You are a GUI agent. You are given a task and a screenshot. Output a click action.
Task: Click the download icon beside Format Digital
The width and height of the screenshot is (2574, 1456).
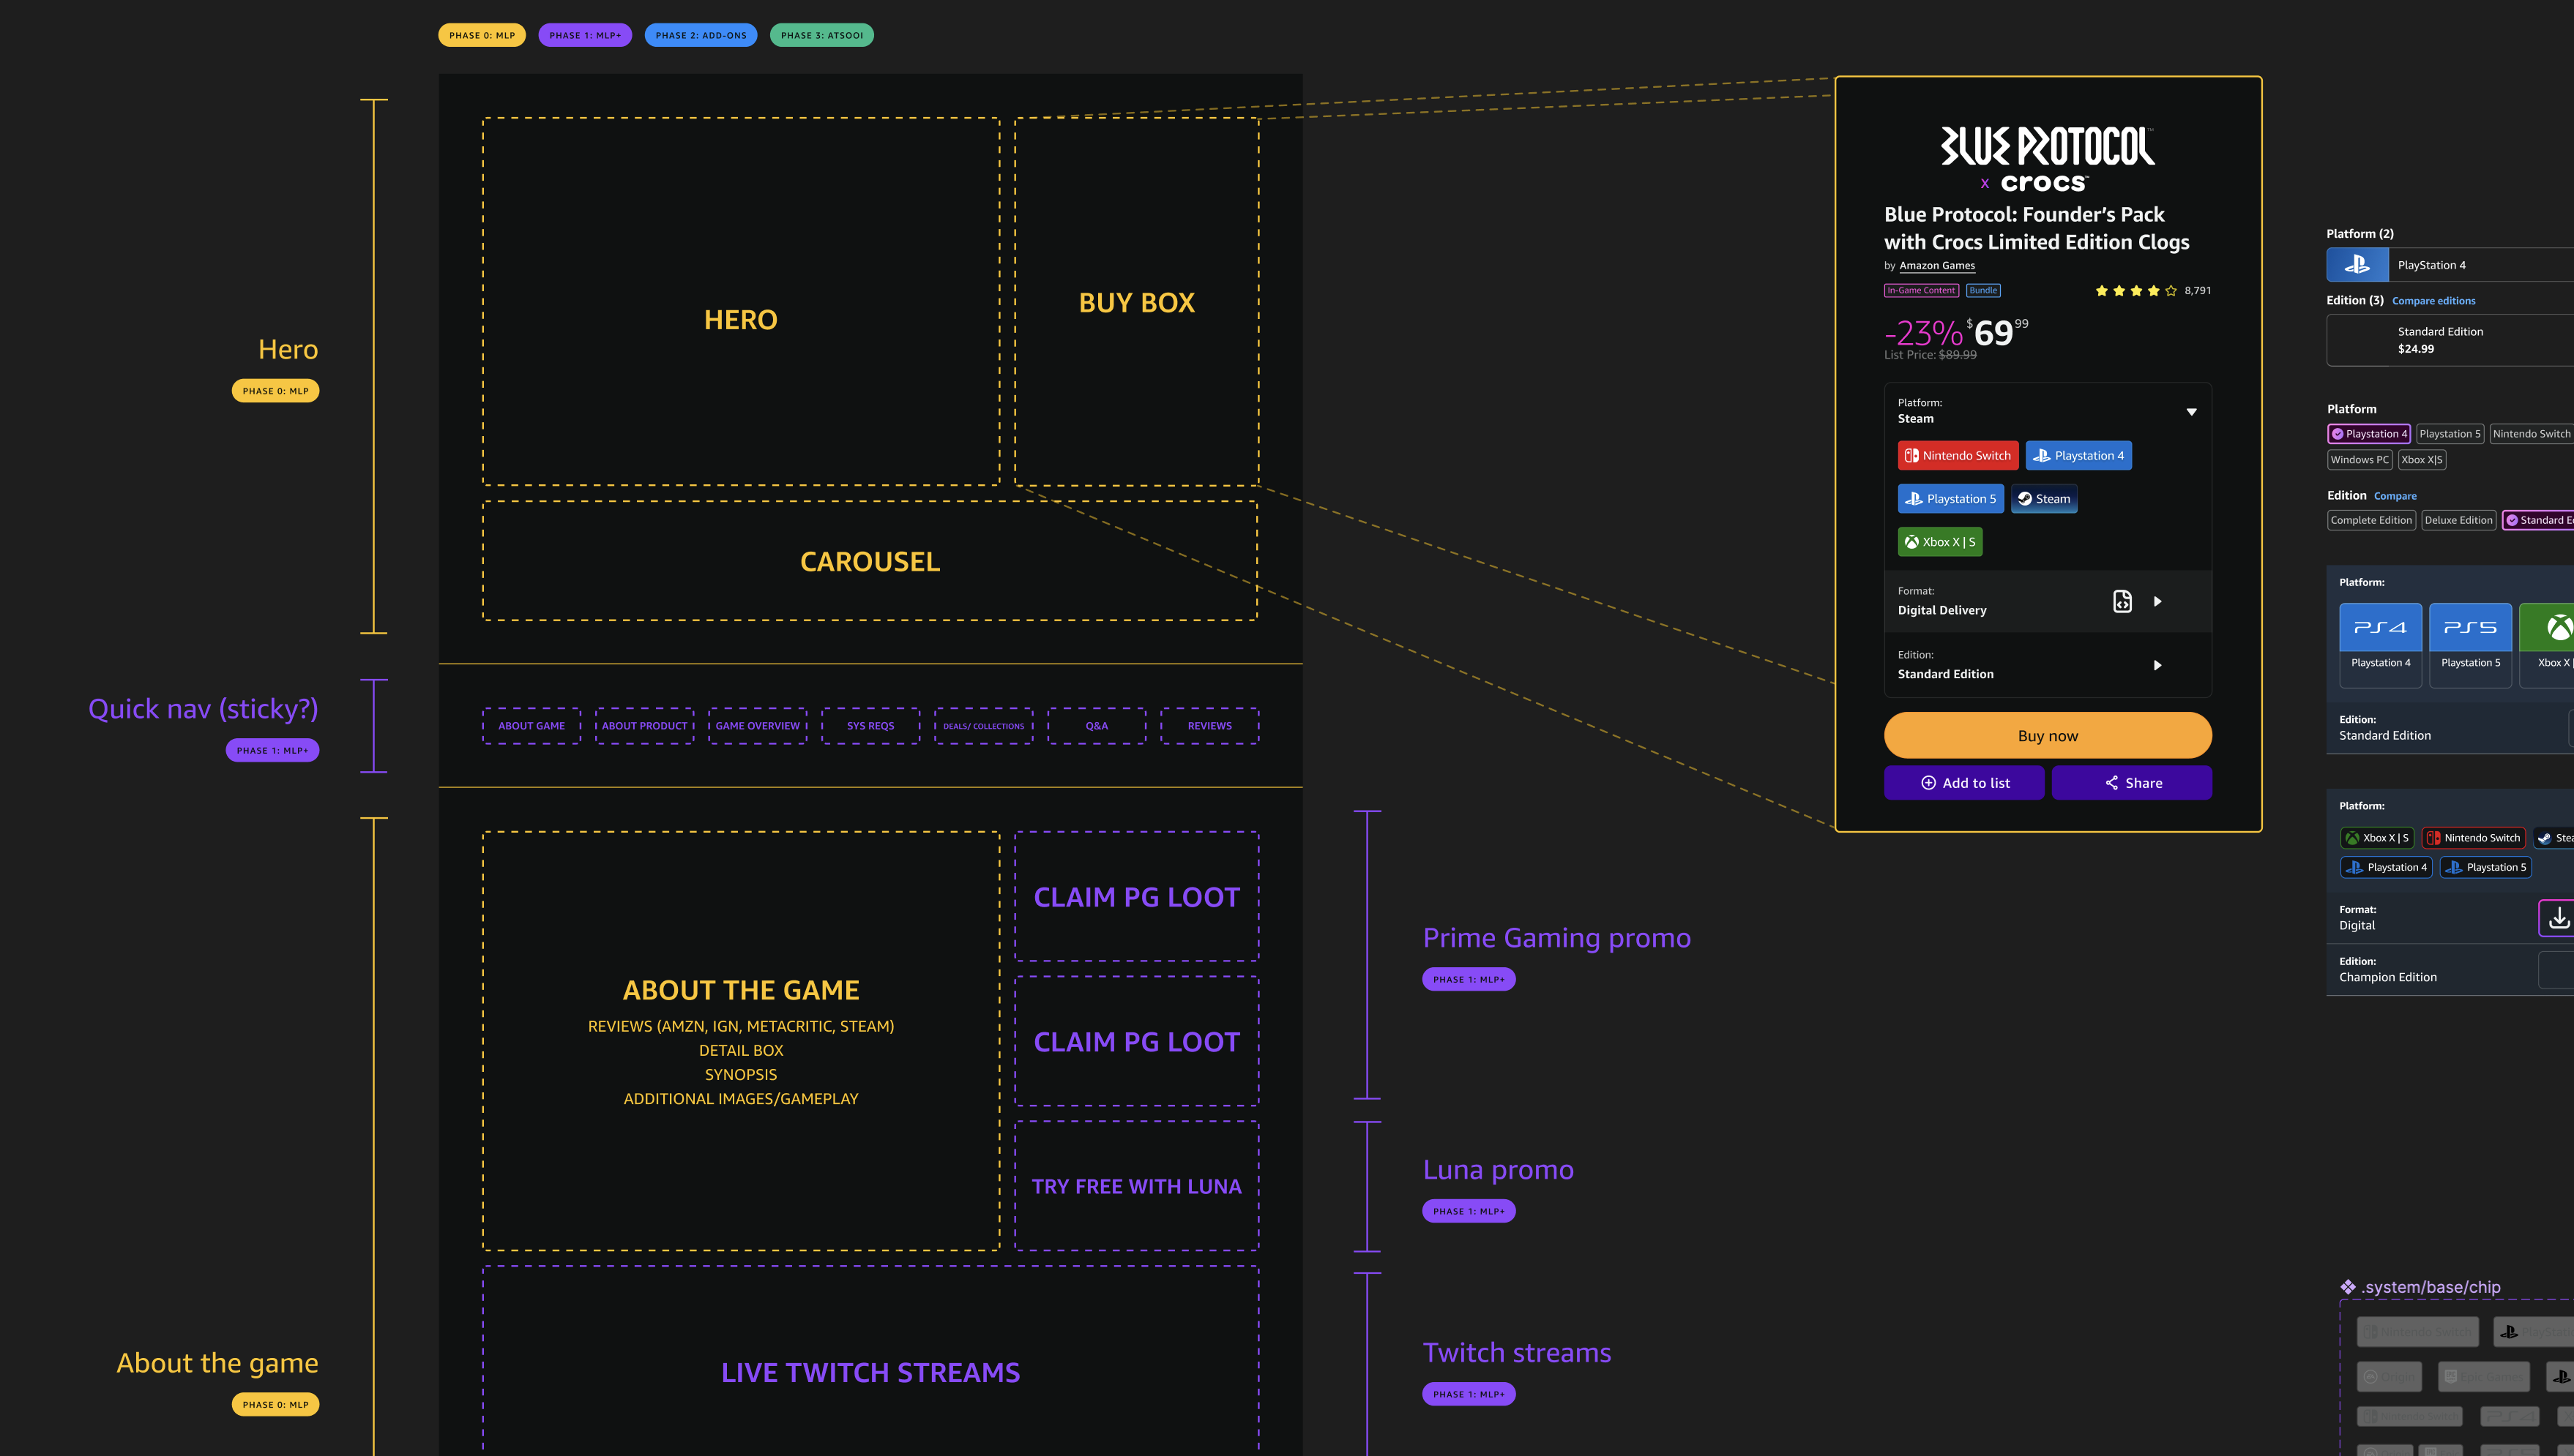(2558, 917)
